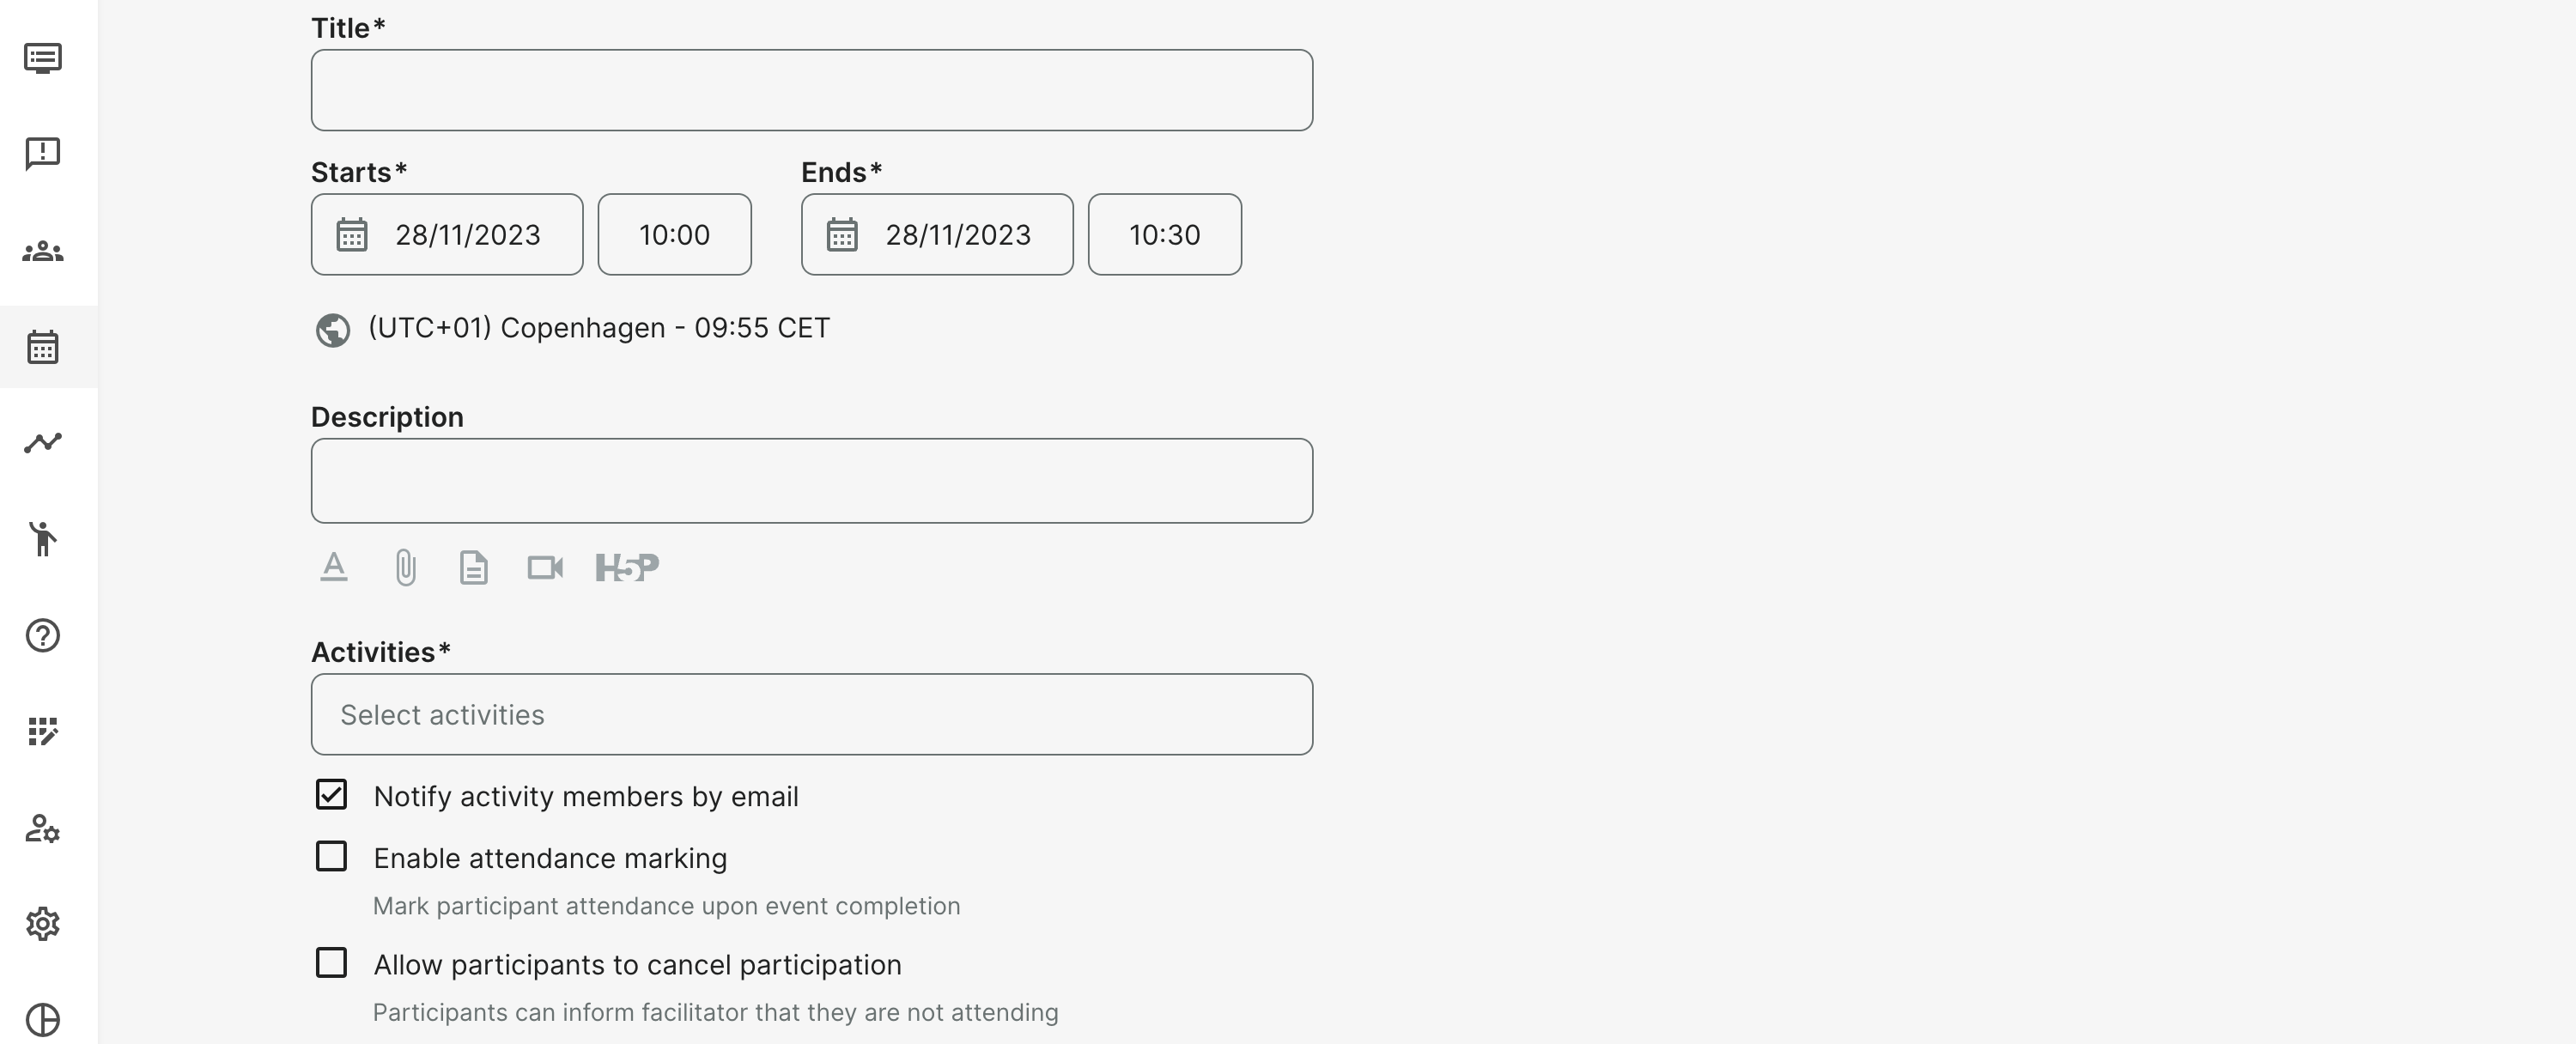Open the calendar icon in sidebar
This screenshot has height=1044, width=2576.
43,347
